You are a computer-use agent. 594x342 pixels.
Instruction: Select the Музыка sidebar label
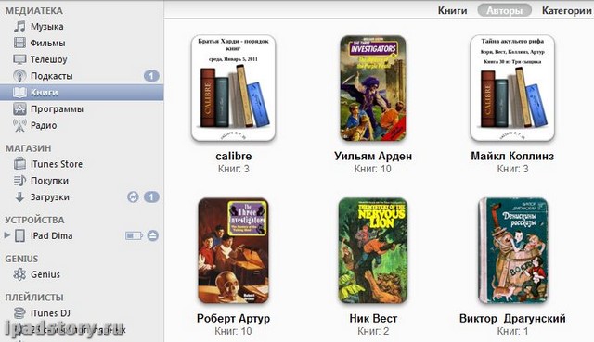tap(47, 27)
